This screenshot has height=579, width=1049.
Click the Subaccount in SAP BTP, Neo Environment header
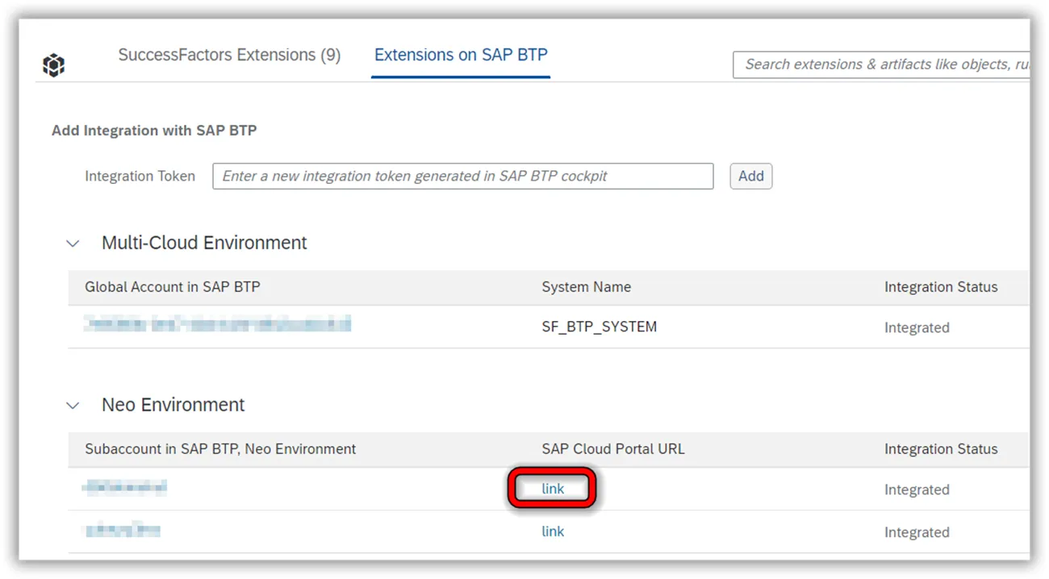click(x=220, y=449)
